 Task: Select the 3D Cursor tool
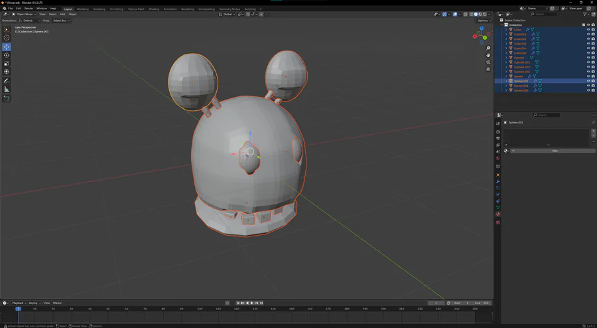[x=7, y=37]
